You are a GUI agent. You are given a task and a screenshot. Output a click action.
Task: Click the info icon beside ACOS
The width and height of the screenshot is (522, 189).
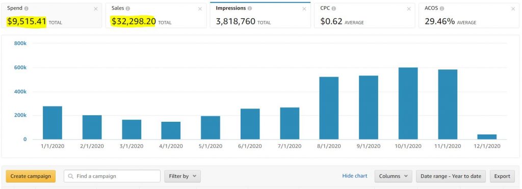[441, 8]
